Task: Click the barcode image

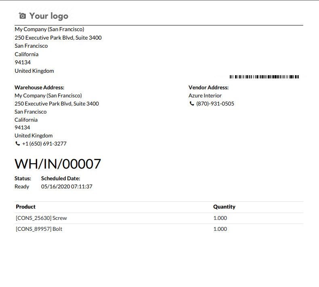Action: pos(264,77)
